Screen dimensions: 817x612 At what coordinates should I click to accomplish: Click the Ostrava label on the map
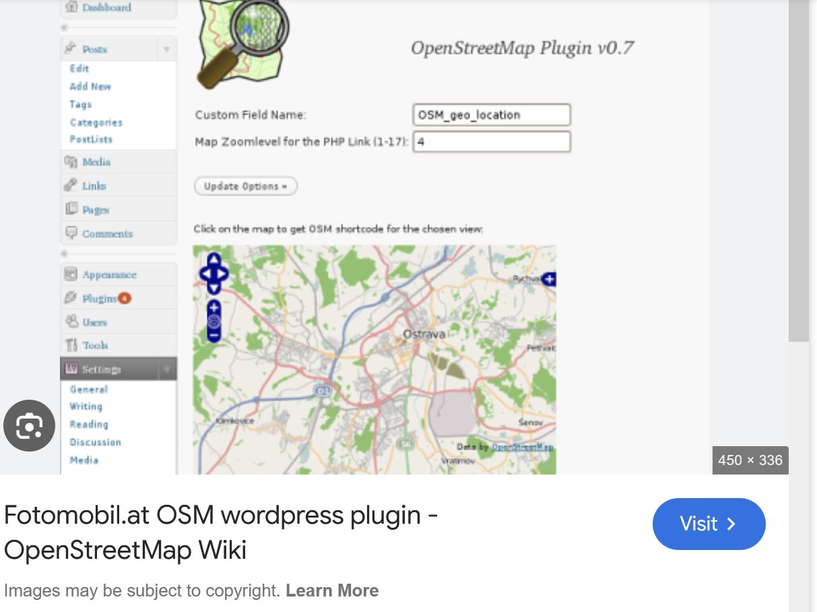424,334
